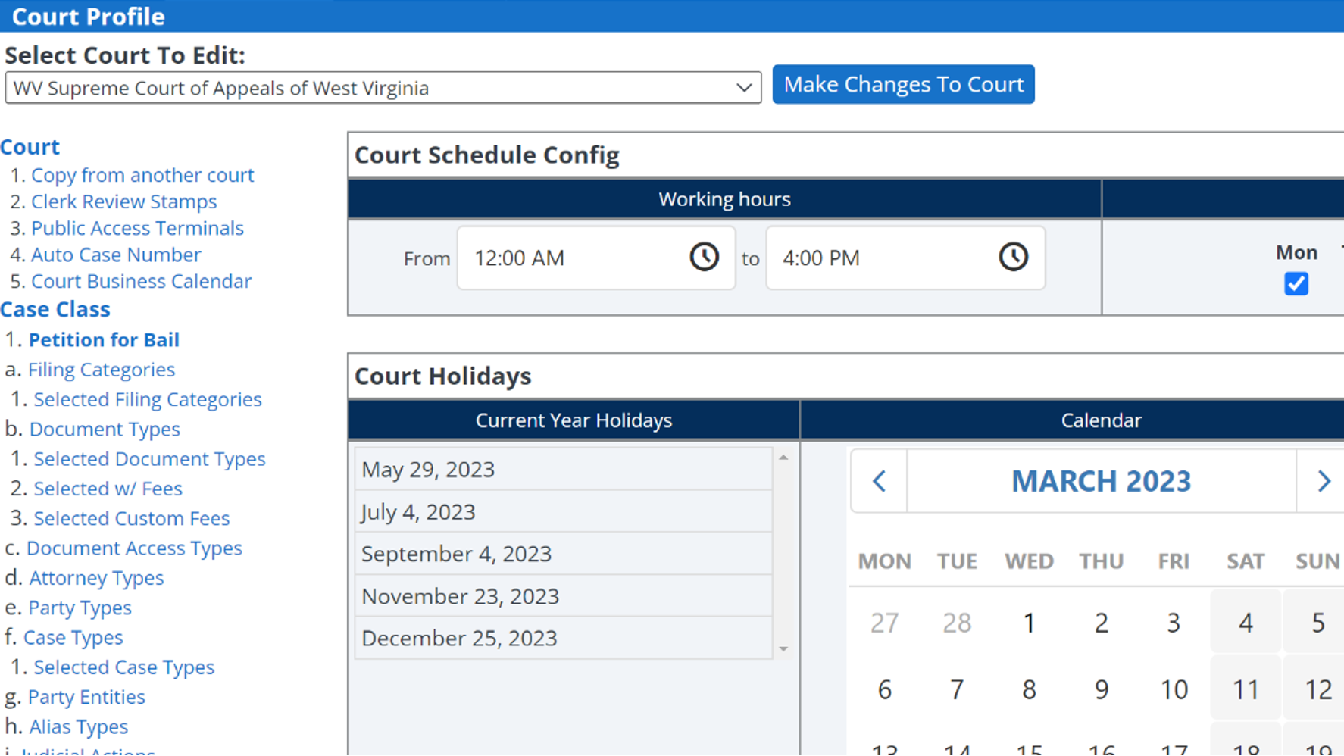Open Selected Custom Fees link
Screen dimensions: 1344x756
coord(131,518)
